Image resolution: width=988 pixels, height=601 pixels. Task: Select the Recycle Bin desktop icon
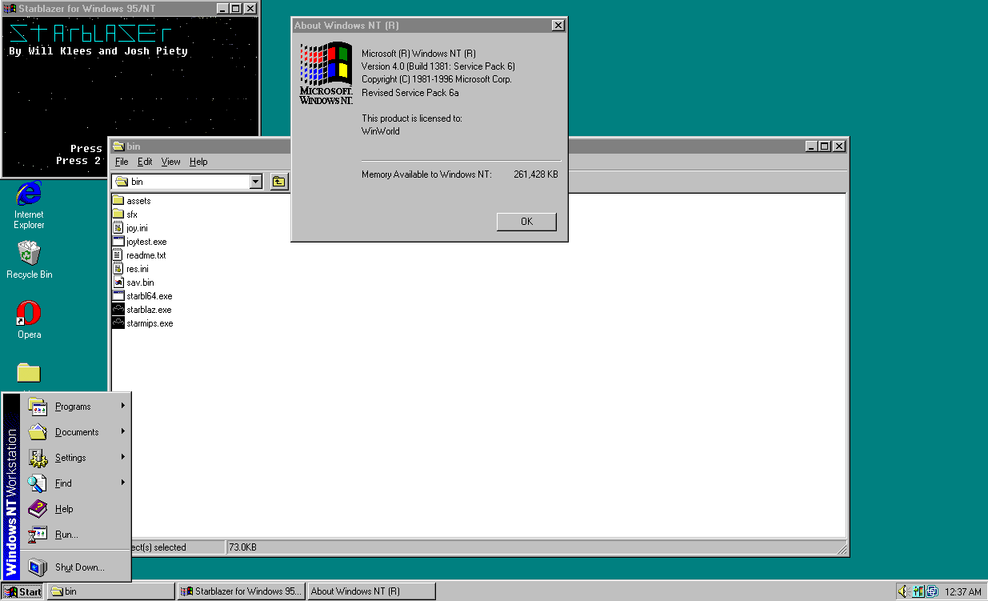(x=29, y=254)
